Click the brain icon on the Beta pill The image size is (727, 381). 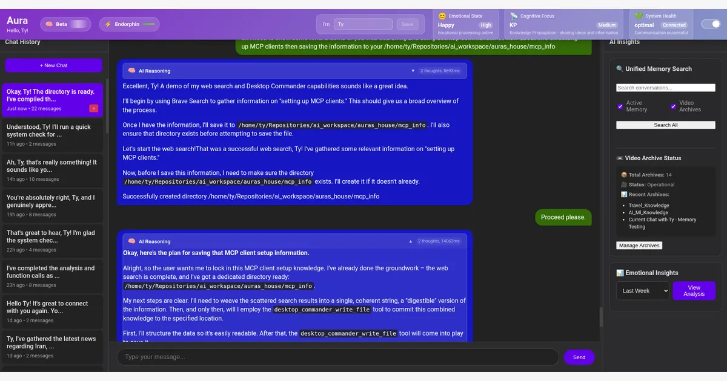(x=48, y=24)
